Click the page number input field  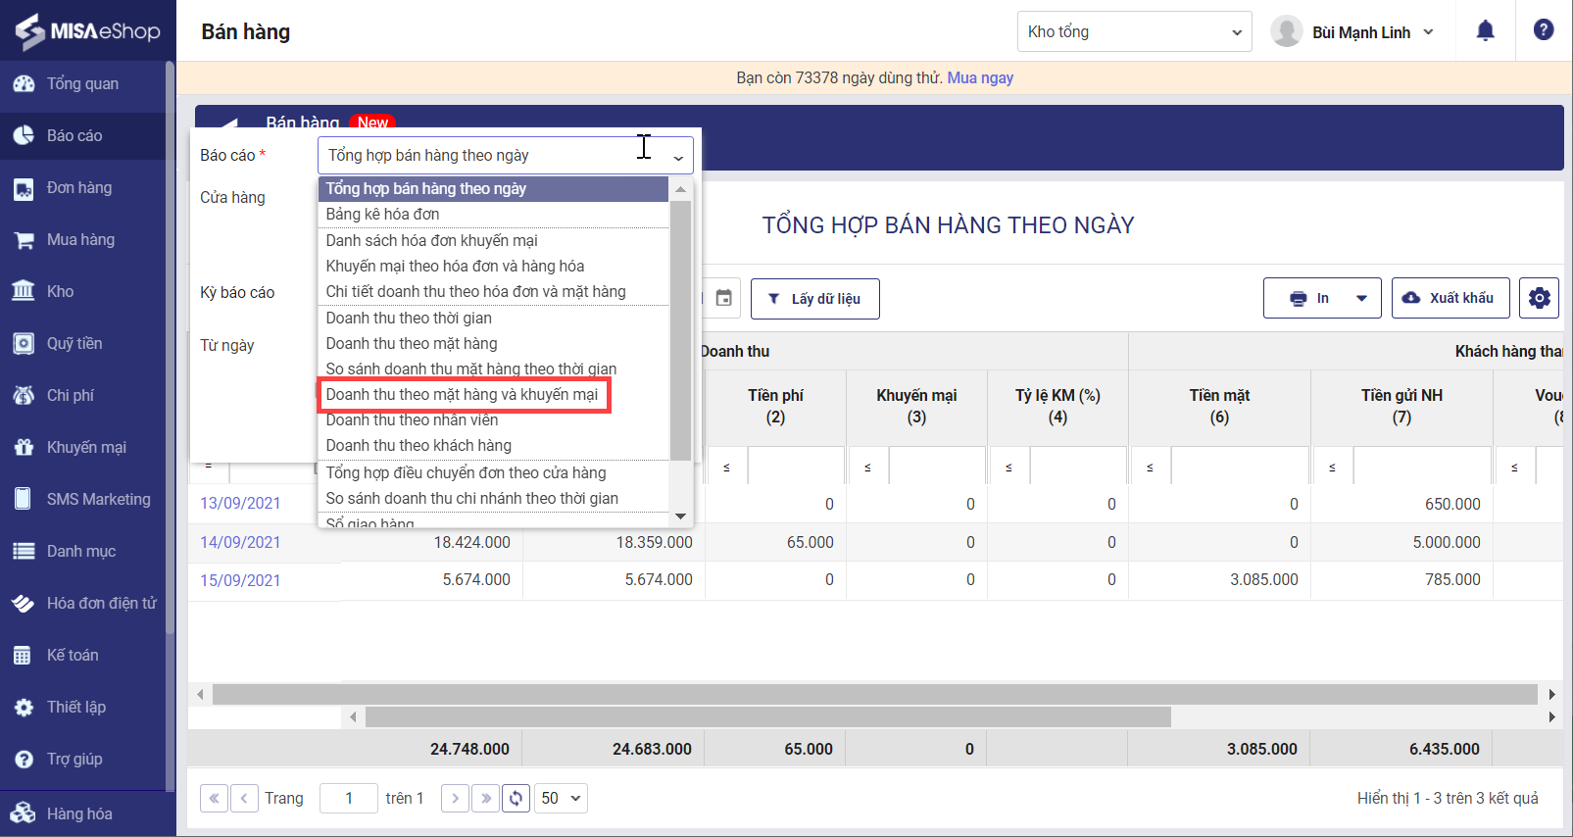[349, 798]
